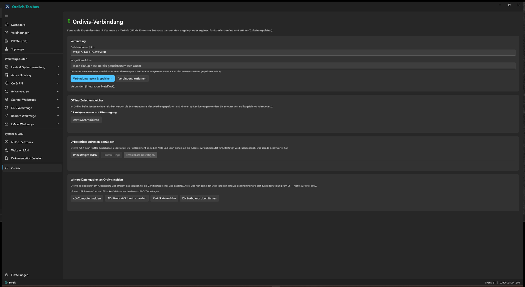Open NTP & Zeitzonen
The height and width of the screenshot is (287, 525).
[x=32, y=142]
